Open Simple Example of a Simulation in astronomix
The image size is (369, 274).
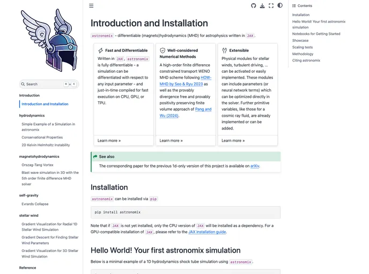(x=48, y=127)
